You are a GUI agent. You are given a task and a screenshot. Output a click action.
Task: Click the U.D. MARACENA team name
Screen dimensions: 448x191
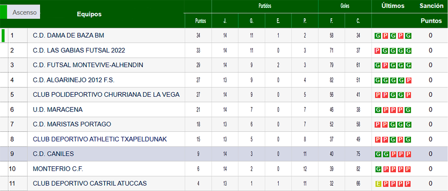click(x=57, y=109)
